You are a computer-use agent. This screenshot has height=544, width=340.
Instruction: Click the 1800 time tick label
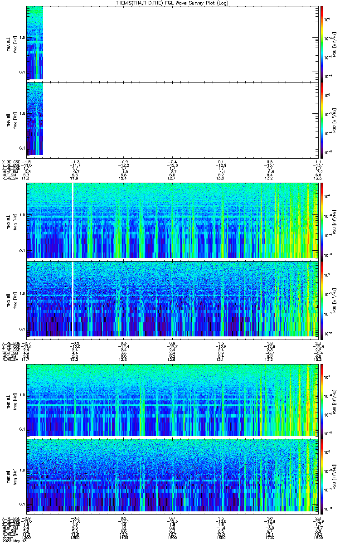317,538
